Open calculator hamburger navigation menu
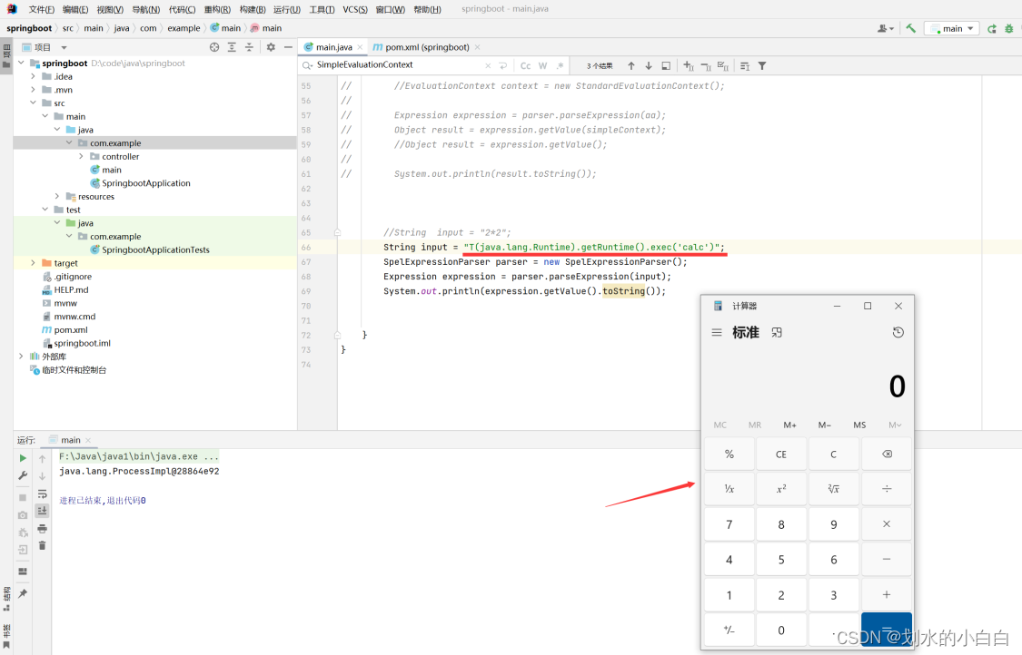This screenshot has width=1022, height=655. coord(717,333)
